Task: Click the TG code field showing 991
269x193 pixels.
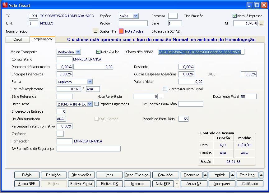Action: 34,16
